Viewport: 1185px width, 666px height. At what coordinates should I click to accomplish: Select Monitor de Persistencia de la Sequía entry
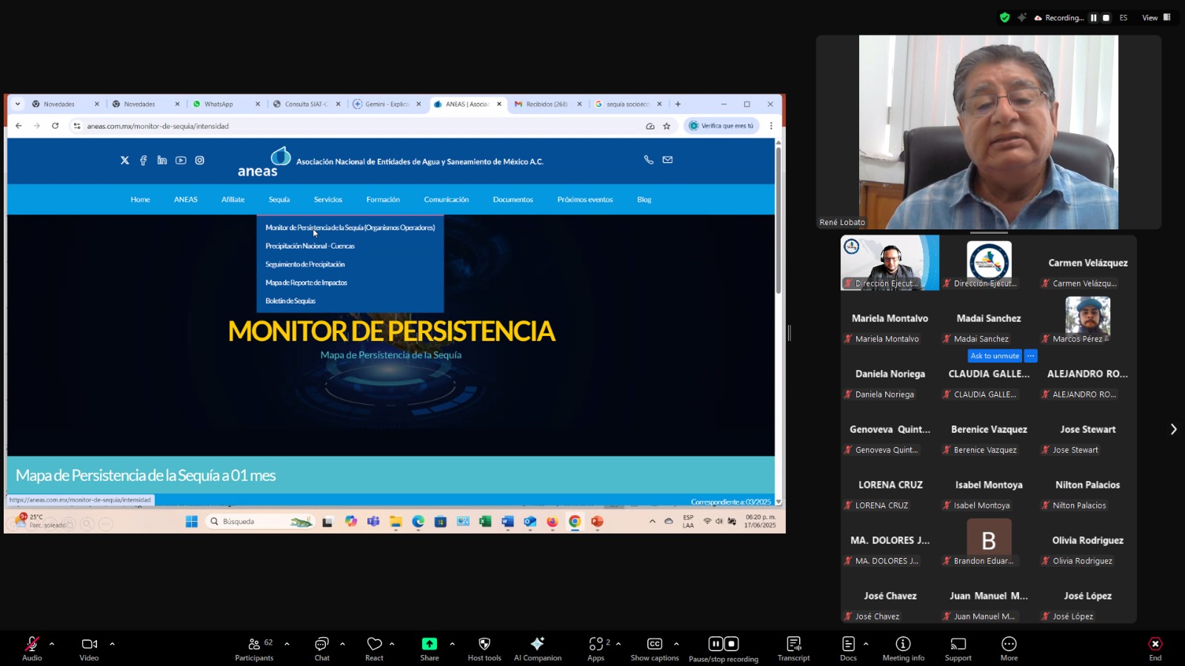(x=350, y=228)
